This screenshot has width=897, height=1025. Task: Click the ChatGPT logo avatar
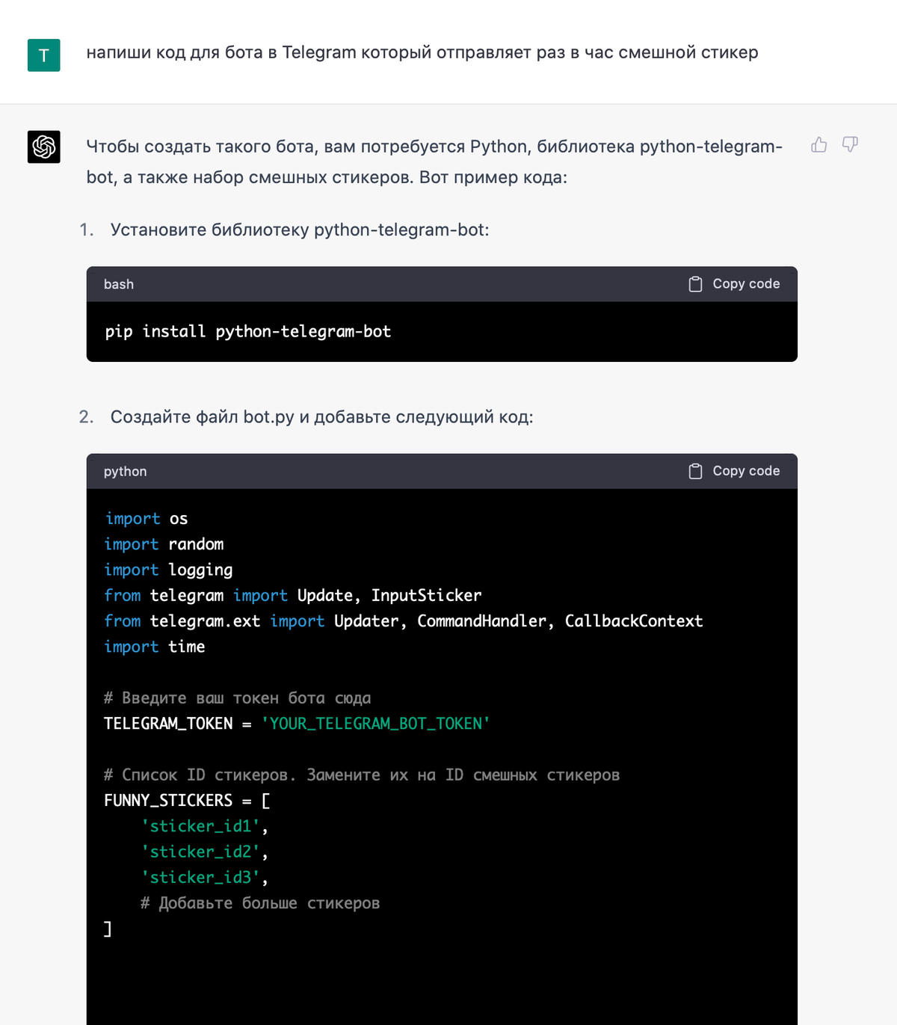(x=44, y=147)
